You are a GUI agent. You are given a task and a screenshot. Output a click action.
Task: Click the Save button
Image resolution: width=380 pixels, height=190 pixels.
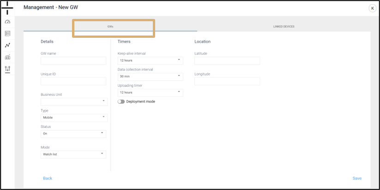pyautogui.click(x=357, y=178)
